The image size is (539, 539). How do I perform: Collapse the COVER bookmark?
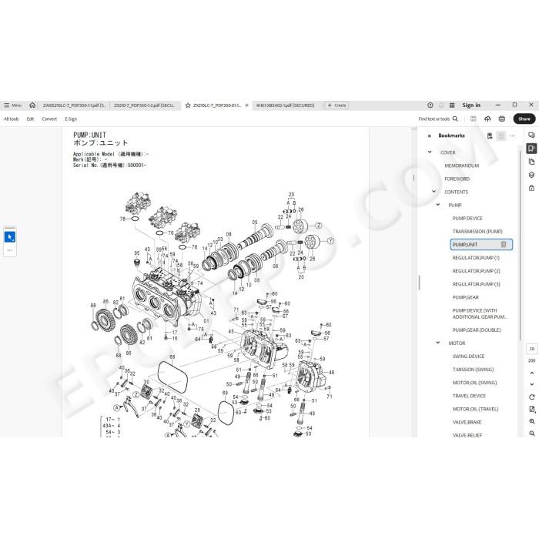(x=430, y=152)
